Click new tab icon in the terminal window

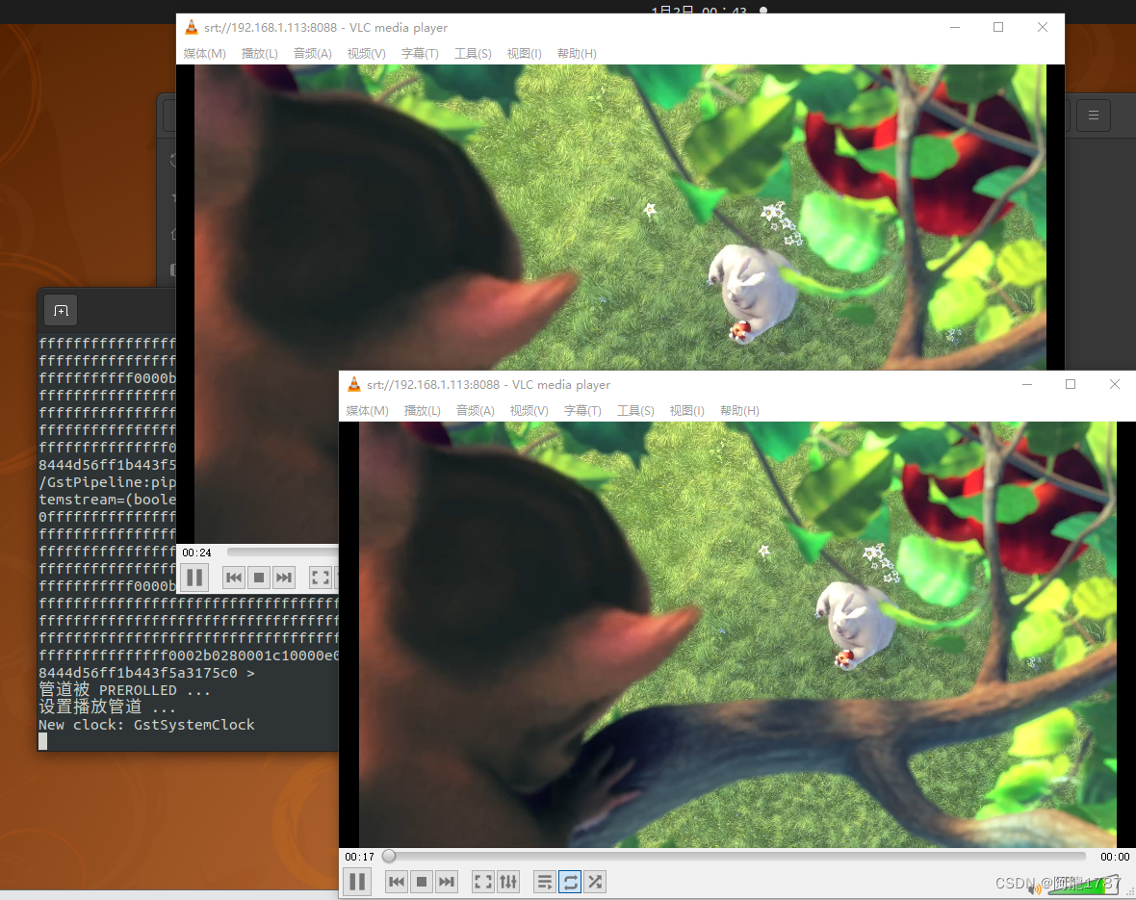61,310
